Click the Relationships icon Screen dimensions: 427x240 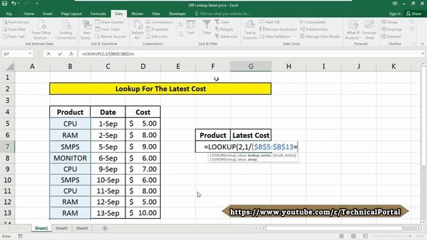pos(314,29)
